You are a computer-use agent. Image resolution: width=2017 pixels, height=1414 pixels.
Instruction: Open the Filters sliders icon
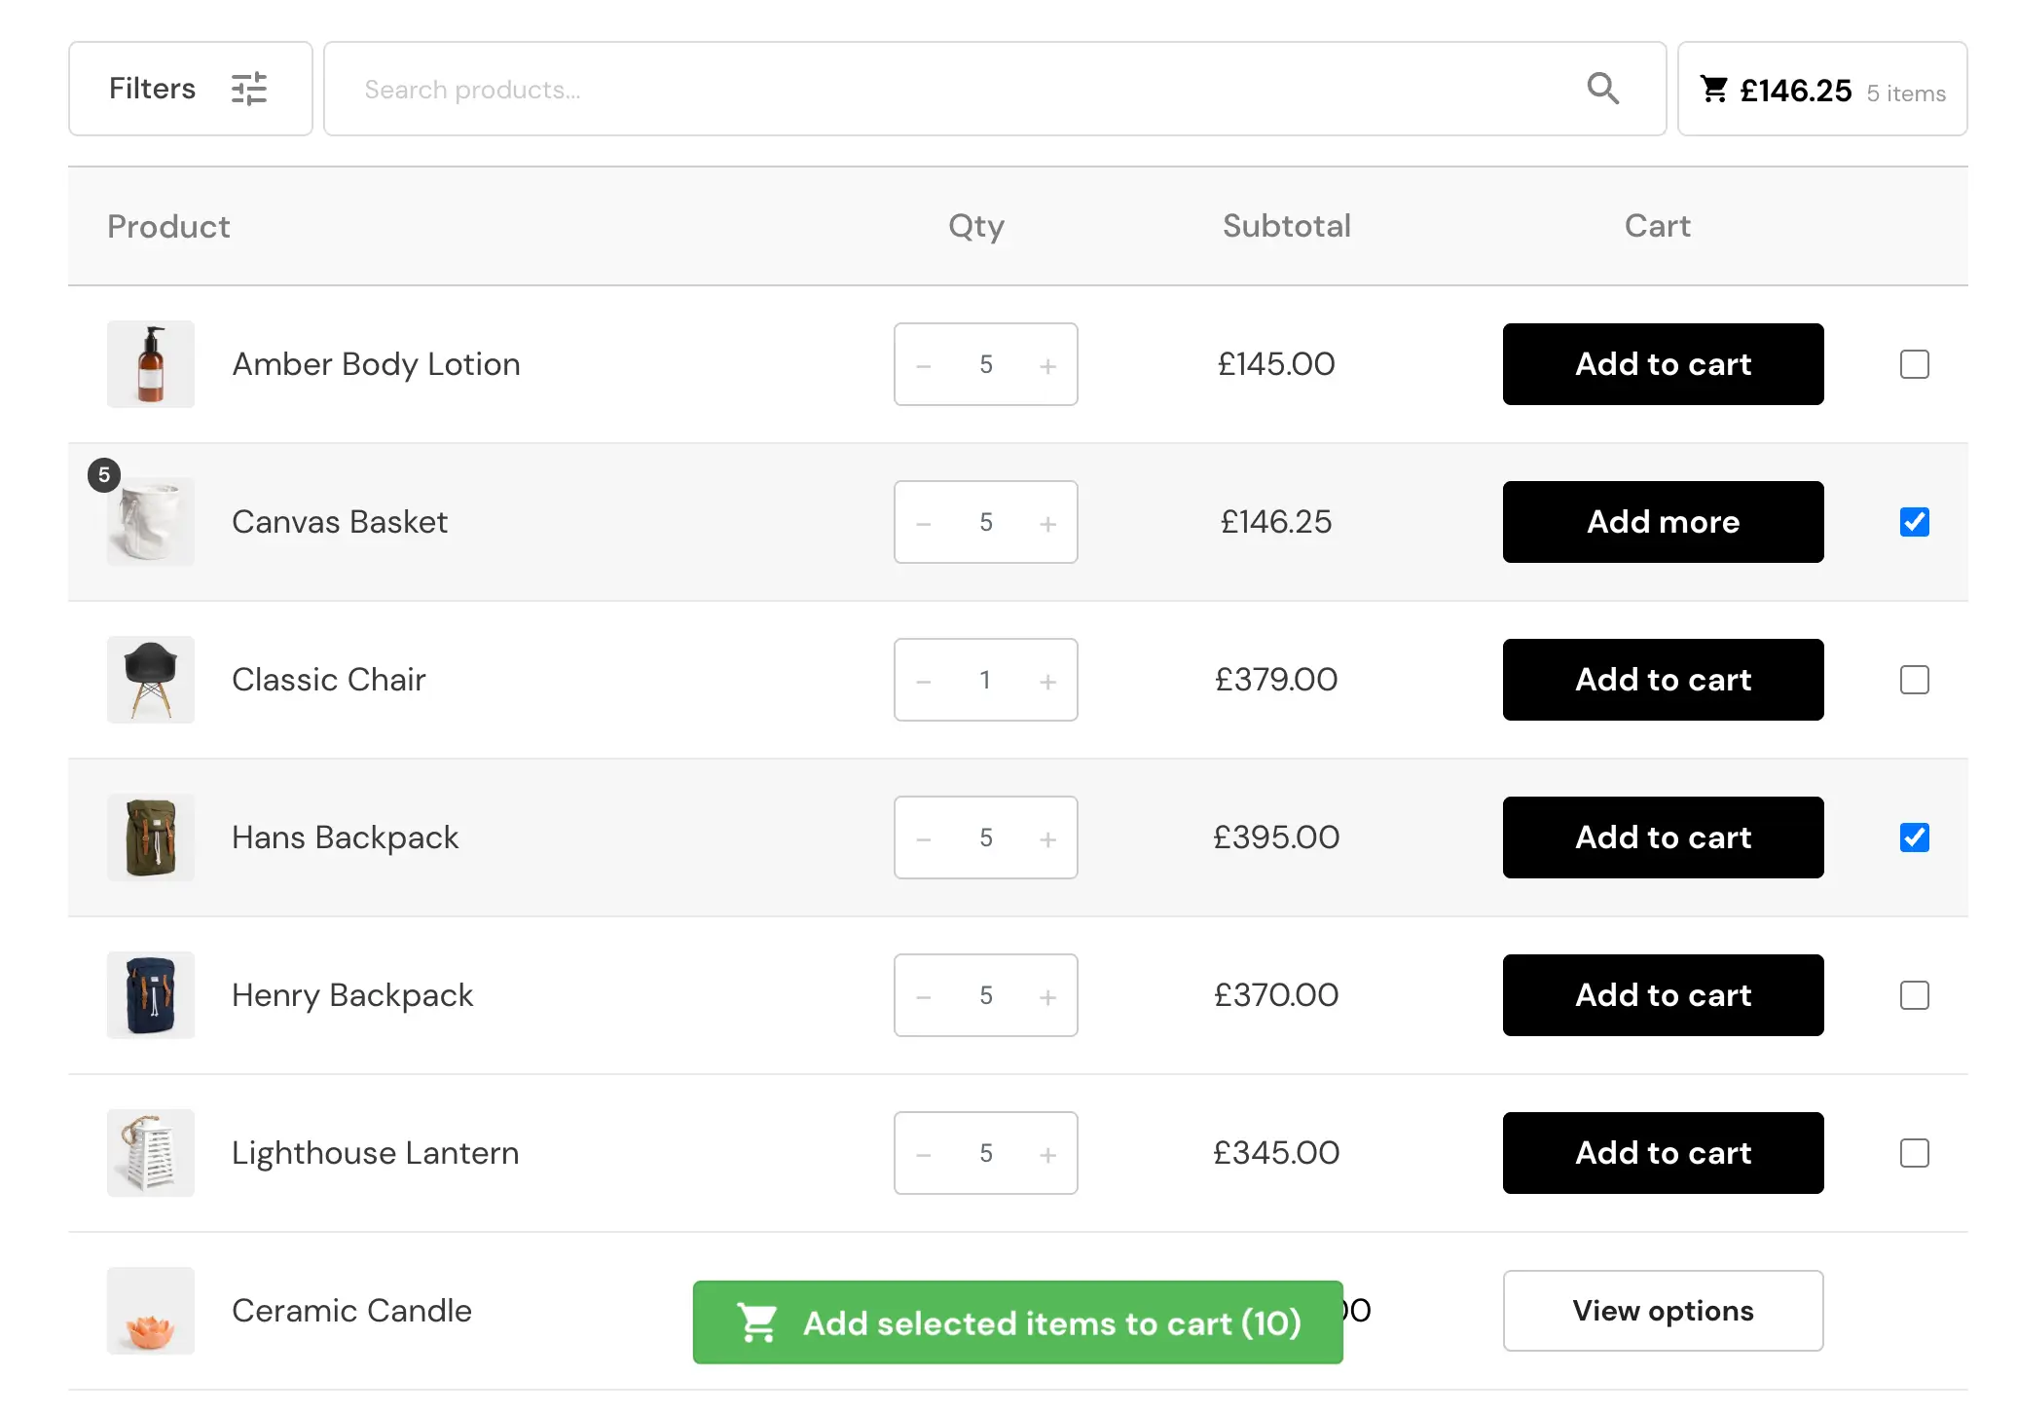click(248, 89)
